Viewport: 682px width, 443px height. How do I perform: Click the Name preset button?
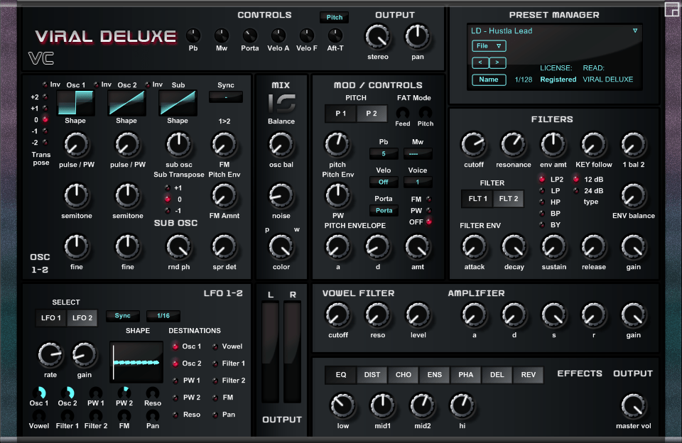point(489,80)
